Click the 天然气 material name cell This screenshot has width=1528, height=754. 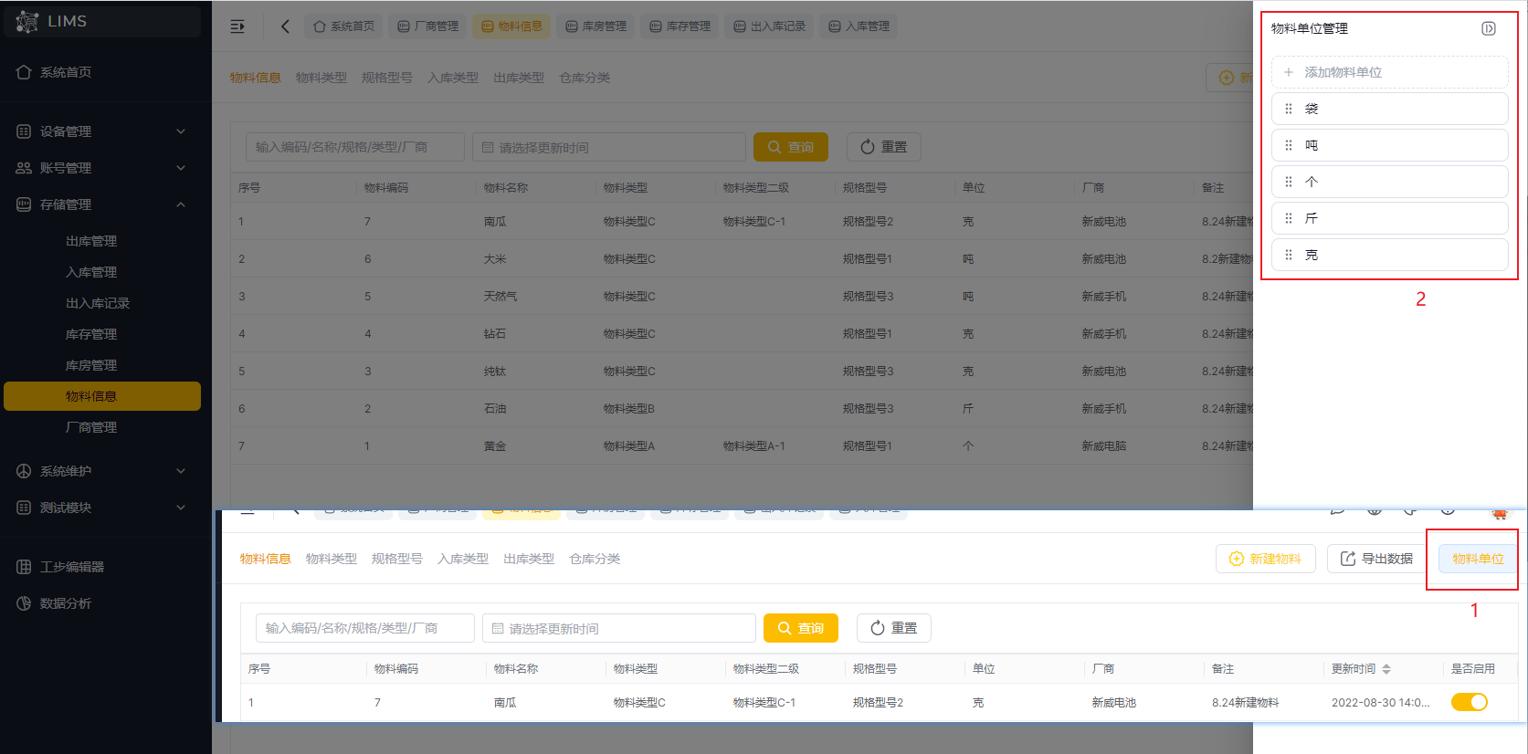501,297
